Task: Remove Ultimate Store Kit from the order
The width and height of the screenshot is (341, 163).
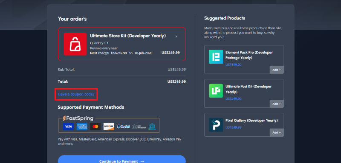Action: pos(176,37)
